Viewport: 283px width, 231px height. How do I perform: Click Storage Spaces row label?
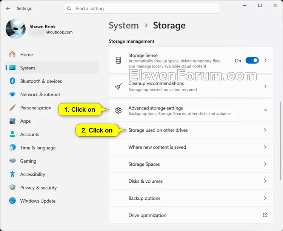click(144, 164)
